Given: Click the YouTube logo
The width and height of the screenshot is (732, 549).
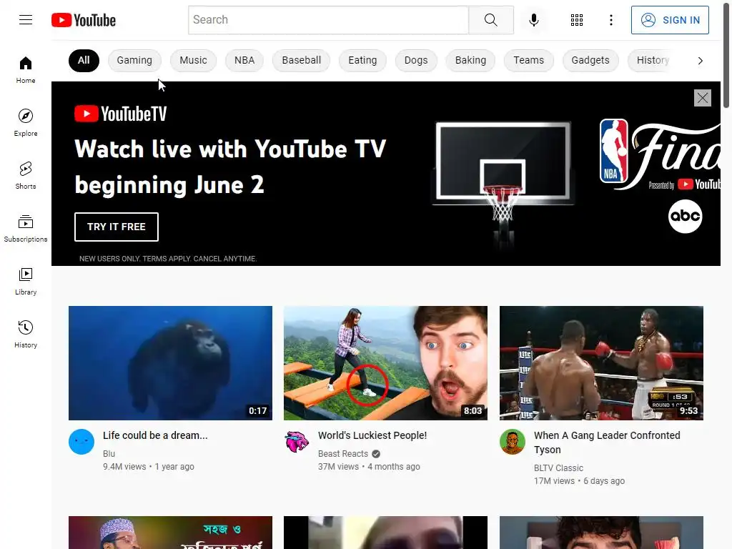Looking at the screenshot, I should 84,20.
